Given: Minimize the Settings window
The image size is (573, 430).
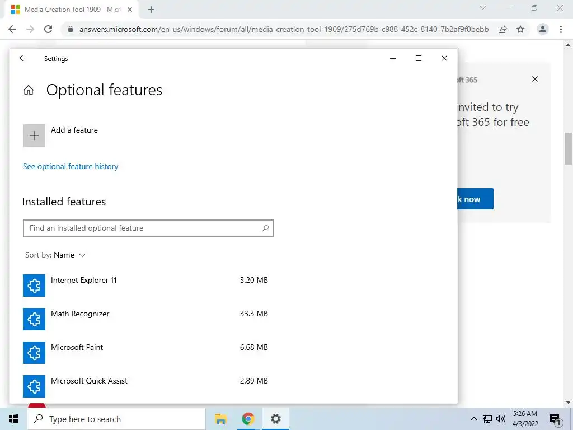Looking at the screenshot, I should pyautogui.click(x=393, y=58).
